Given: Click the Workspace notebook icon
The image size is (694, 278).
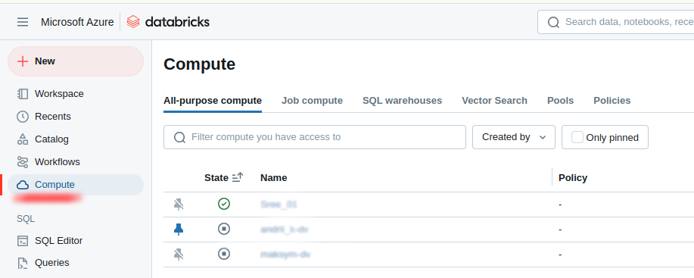Looking at the screenshot, I should pyautogui.click(x=22, y=94).
